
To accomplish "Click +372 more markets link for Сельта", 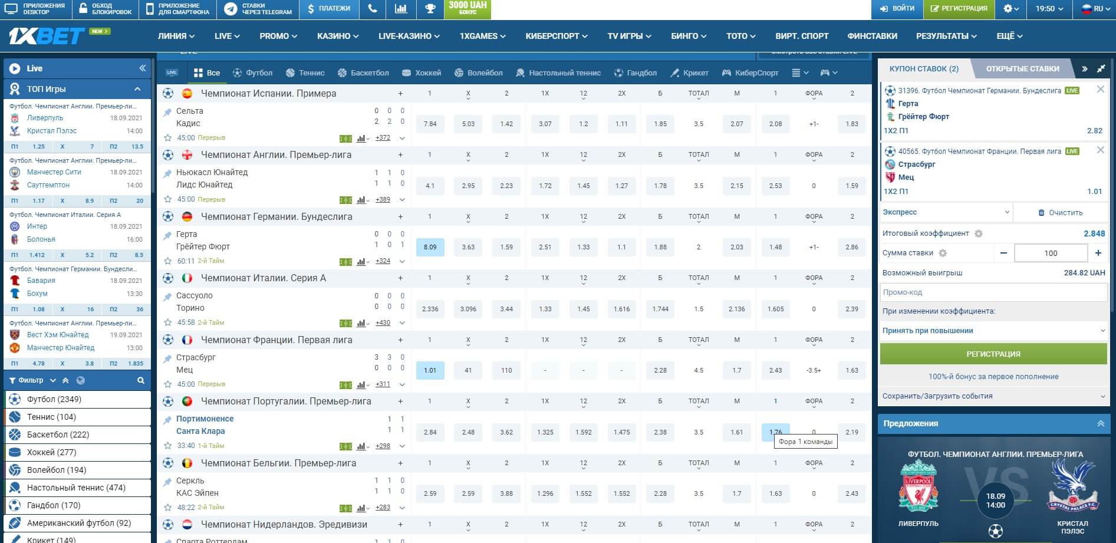I will pyautogui.click(x=383, y=138).
